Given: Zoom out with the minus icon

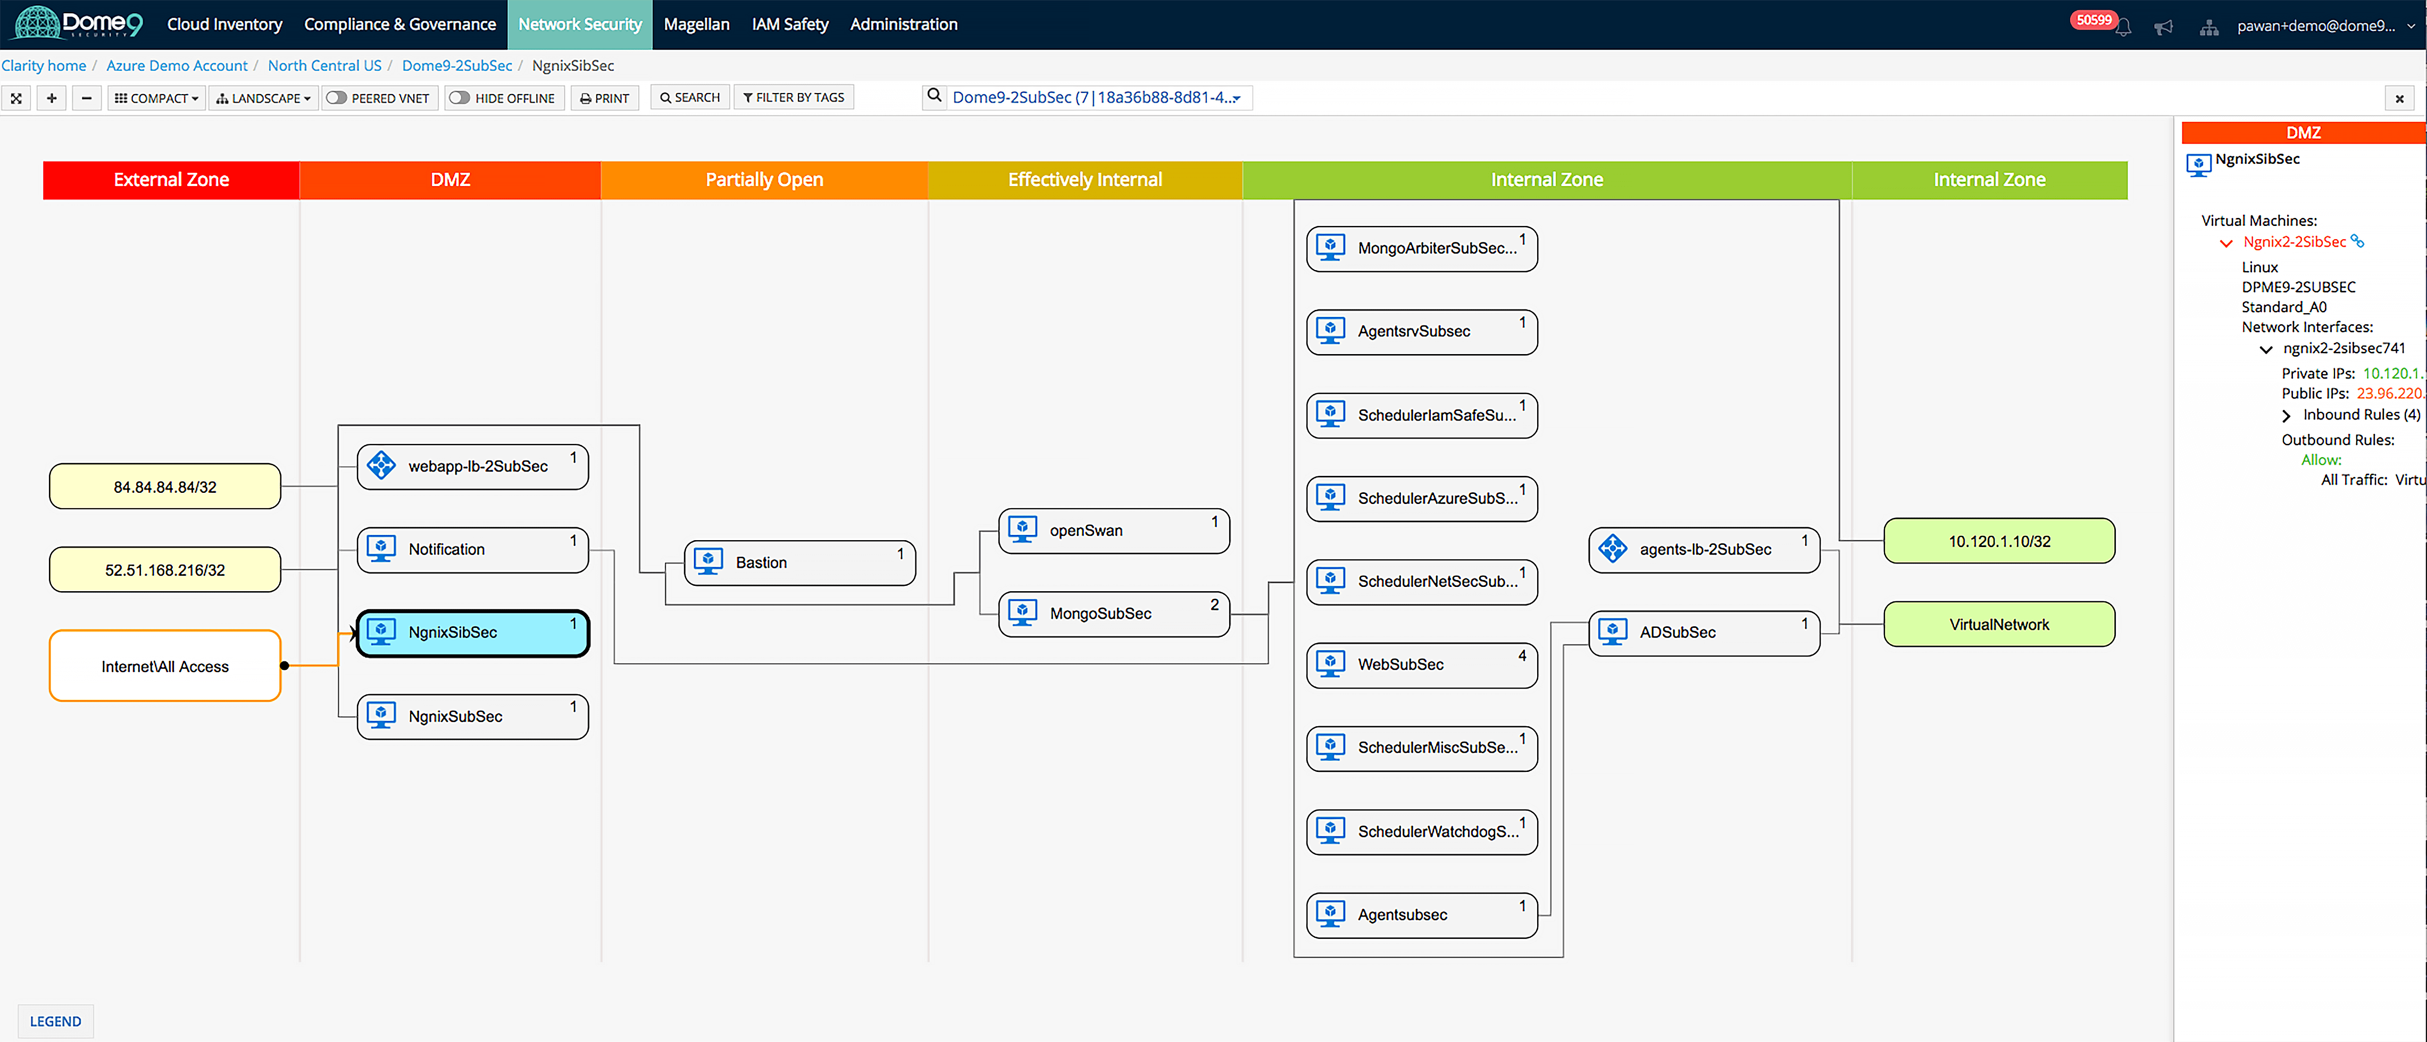Looking at the screenshot, I should point(87,98).
